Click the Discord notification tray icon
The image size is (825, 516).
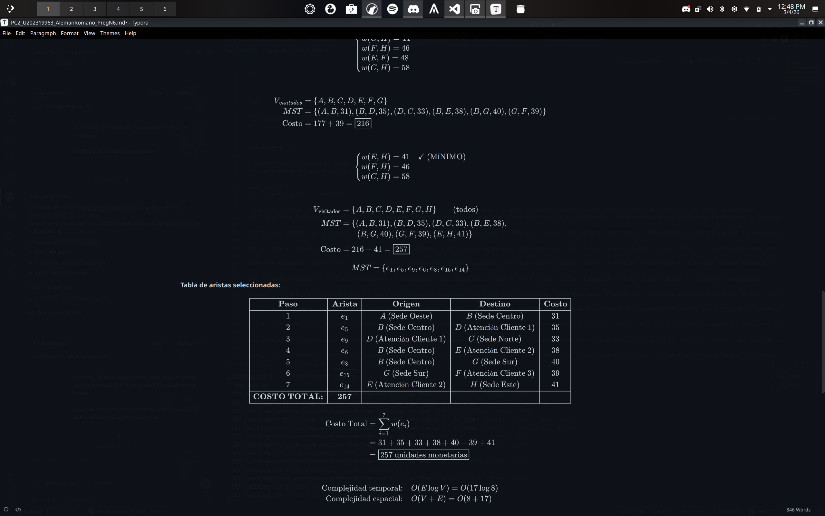pyautogui.click(x=686, y=9)
